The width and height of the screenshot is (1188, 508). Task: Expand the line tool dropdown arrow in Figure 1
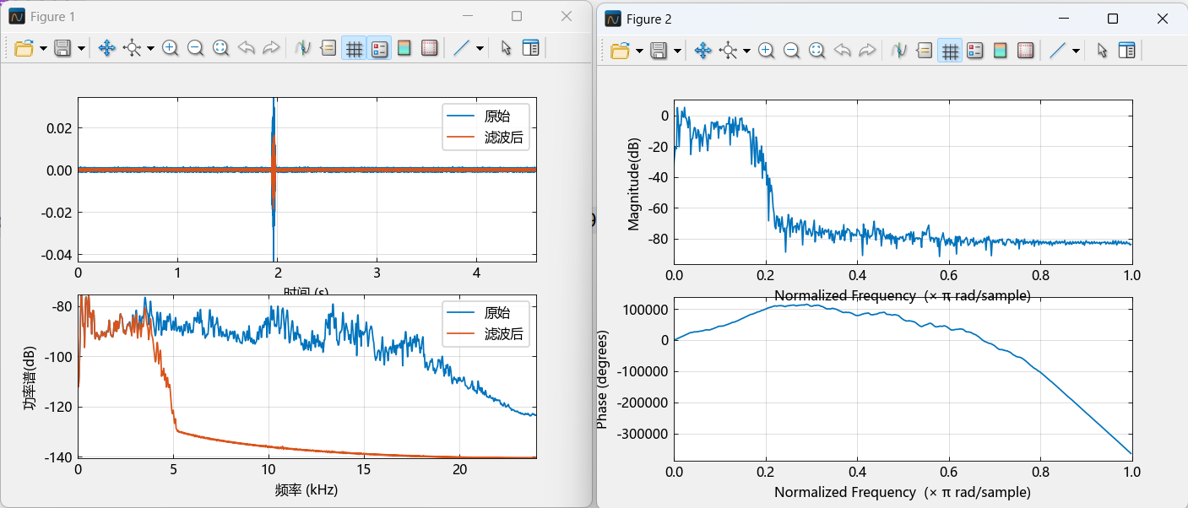[x=480, y=49]
